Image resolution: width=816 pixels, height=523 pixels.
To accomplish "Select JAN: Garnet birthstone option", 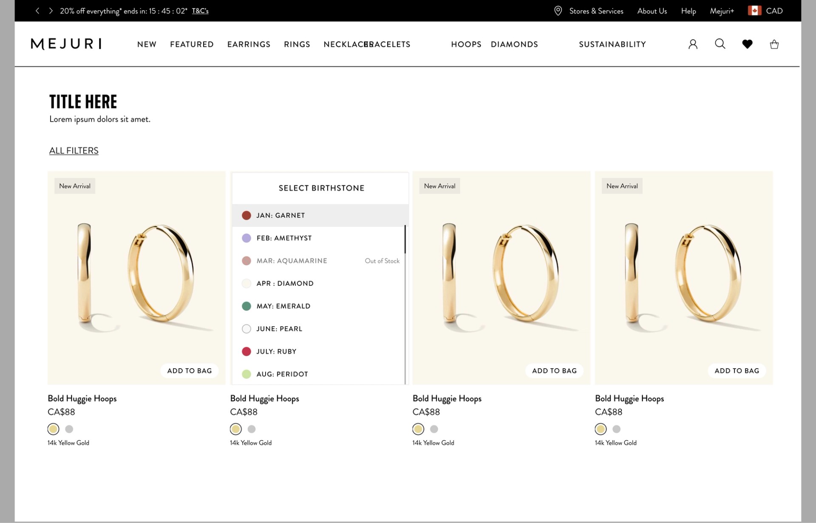I will point(280,215).
